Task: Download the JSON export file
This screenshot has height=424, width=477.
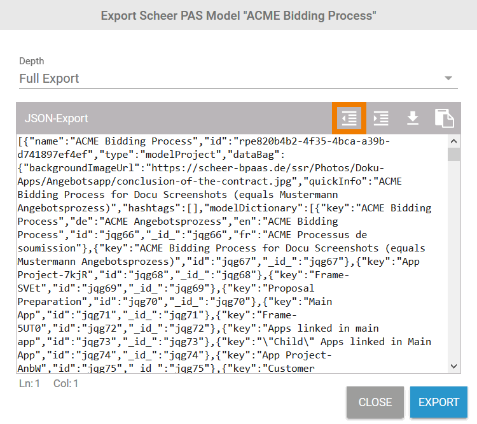Action: coord(413,118)
